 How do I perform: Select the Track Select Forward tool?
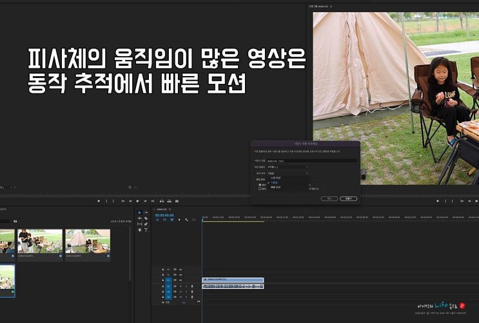coord(146,213)
